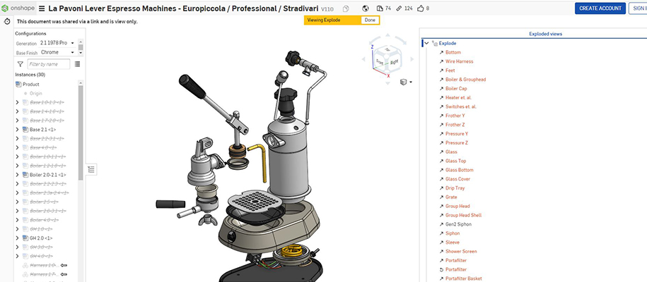Select the Glass Top explode step
The image size is (647, 282).
[455, 161]
